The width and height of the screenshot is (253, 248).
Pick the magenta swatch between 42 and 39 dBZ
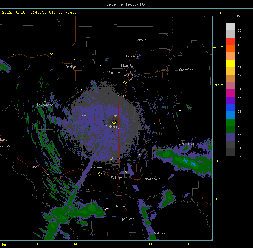tap(231, 93)
